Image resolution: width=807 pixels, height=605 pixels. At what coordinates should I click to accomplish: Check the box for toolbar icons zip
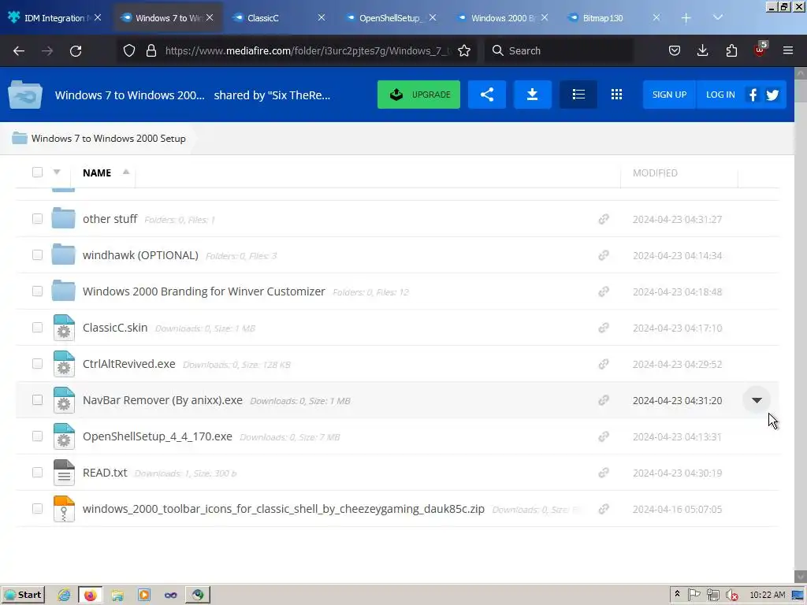(37, 508)
